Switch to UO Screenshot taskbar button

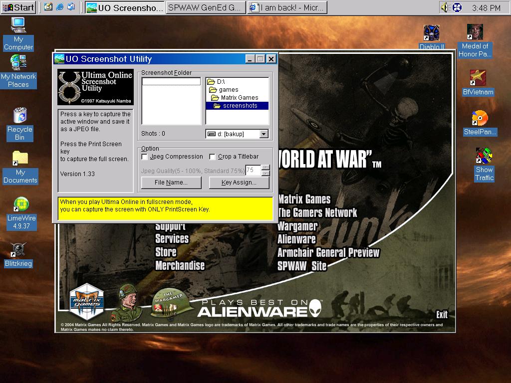(x=125, y=7)
